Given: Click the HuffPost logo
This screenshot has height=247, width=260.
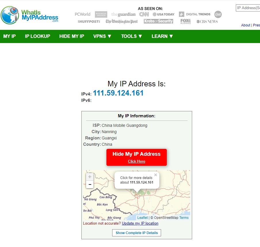Looking at the screenshot, I should tap(89, 22).
